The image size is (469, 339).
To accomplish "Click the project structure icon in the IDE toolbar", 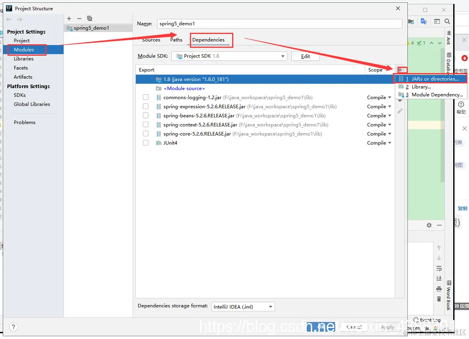I will point(411,22).
